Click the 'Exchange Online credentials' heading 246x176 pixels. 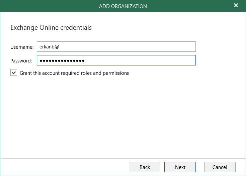pos(51,28)
